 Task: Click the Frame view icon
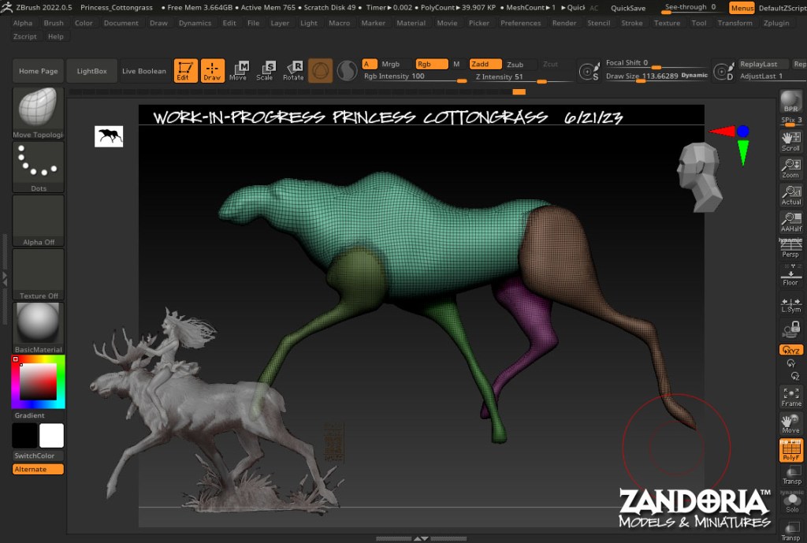tap(790, 396)
